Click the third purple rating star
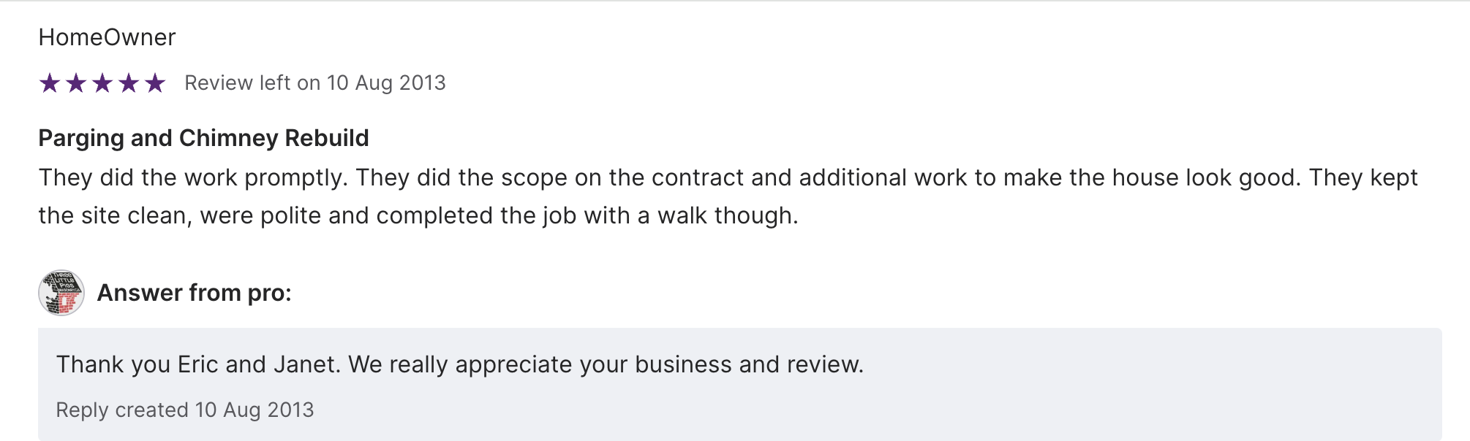This screenshot has width=1470, height=441. (x=102, y=83)
